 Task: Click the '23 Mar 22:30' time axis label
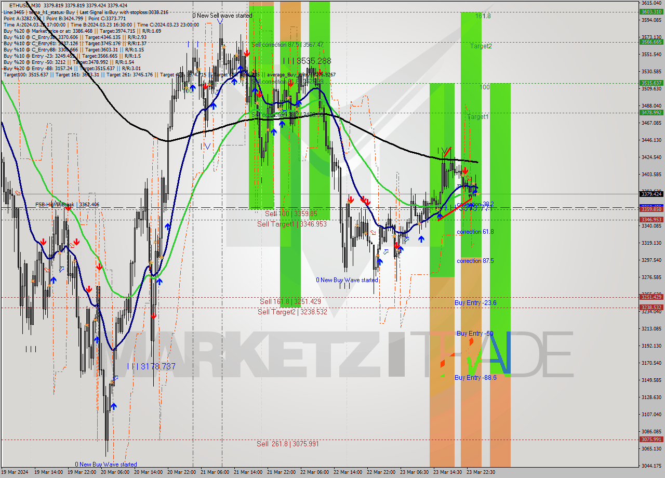(481, 472)
